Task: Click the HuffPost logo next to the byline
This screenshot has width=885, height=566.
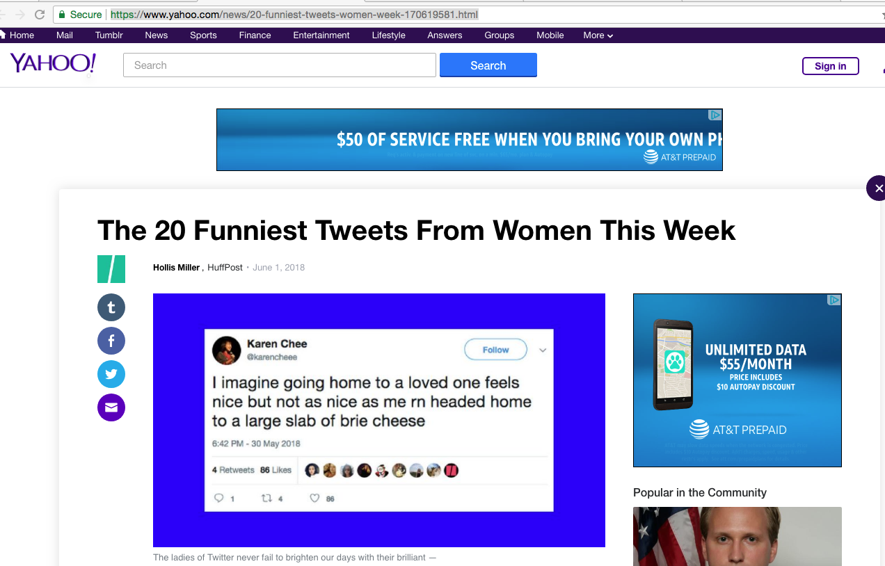Action: click(111, 268)
